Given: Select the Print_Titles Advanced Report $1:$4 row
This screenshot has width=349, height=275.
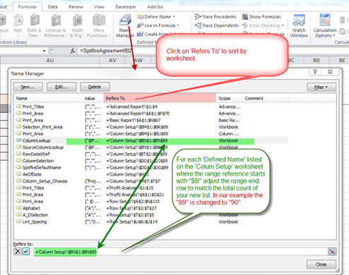Looking at the screenshot, I should click(x=150, y=106).
